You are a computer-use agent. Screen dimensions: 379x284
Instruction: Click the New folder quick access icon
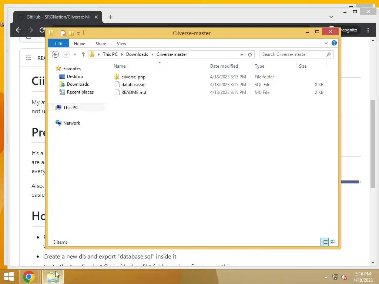tap(71, 33)
